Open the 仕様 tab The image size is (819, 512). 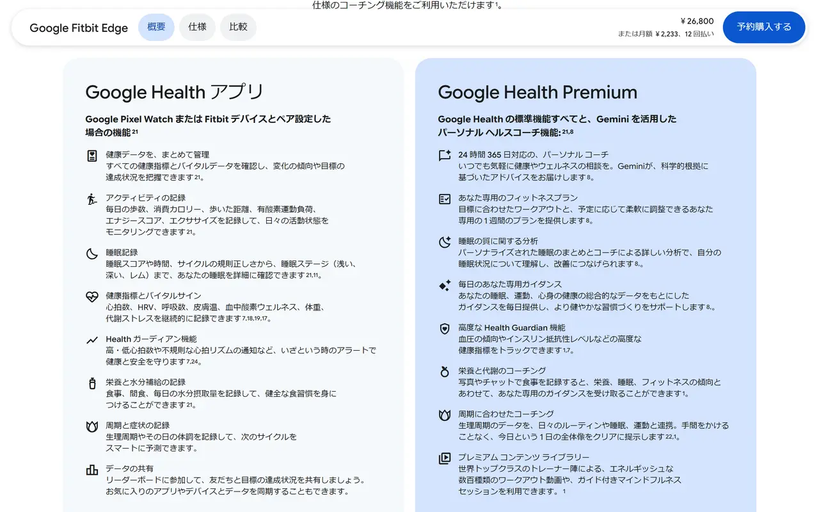[197, 27]
